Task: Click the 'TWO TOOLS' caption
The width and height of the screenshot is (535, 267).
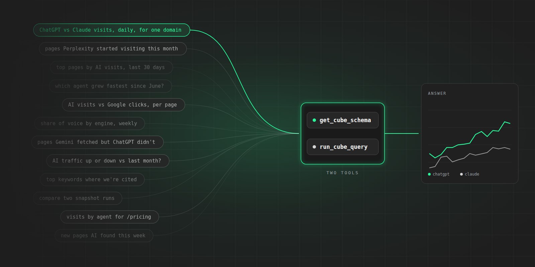Action: (342, 173)
